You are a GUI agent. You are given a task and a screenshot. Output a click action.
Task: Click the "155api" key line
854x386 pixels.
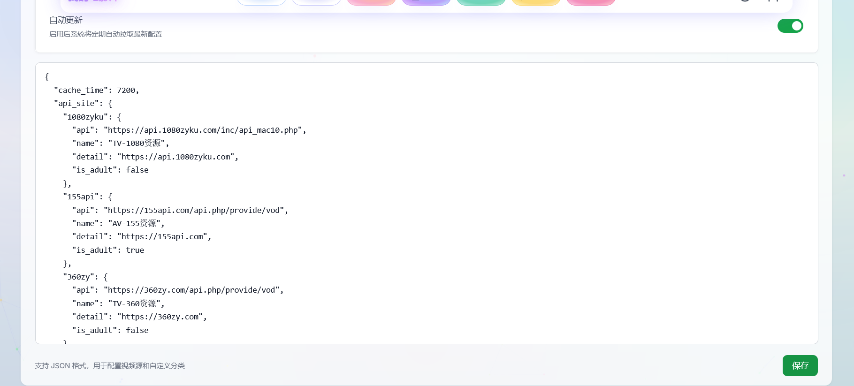(83, 197)
